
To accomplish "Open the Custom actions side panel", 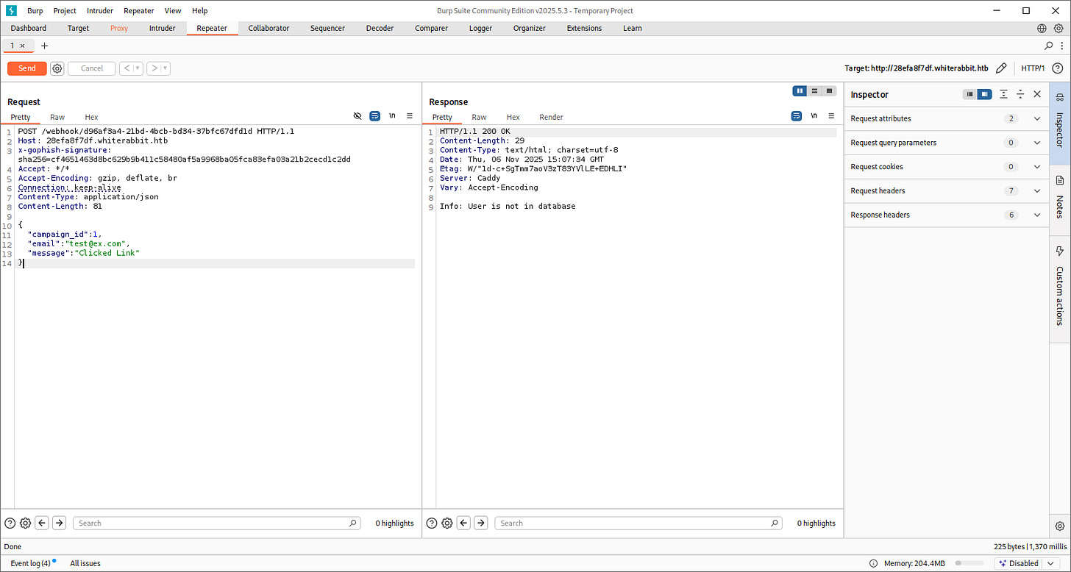I will [1060, 287].
